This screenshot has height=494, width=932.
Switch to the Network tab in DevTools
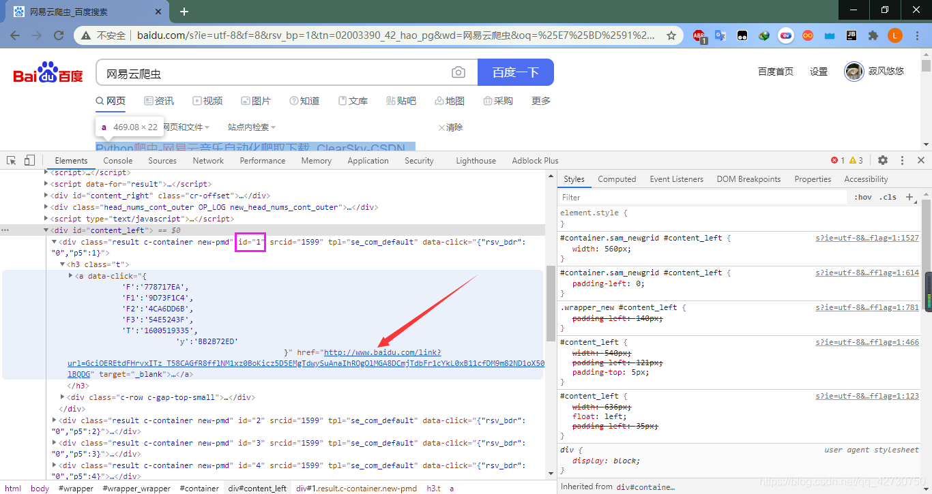tap(208, 161)
